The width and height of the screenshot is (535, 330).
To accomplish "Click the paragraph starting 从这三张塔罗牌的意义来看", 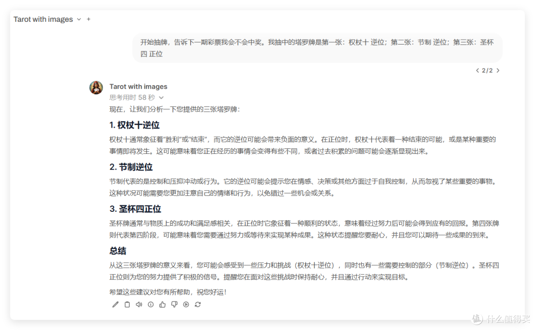I will pos(304,271).
